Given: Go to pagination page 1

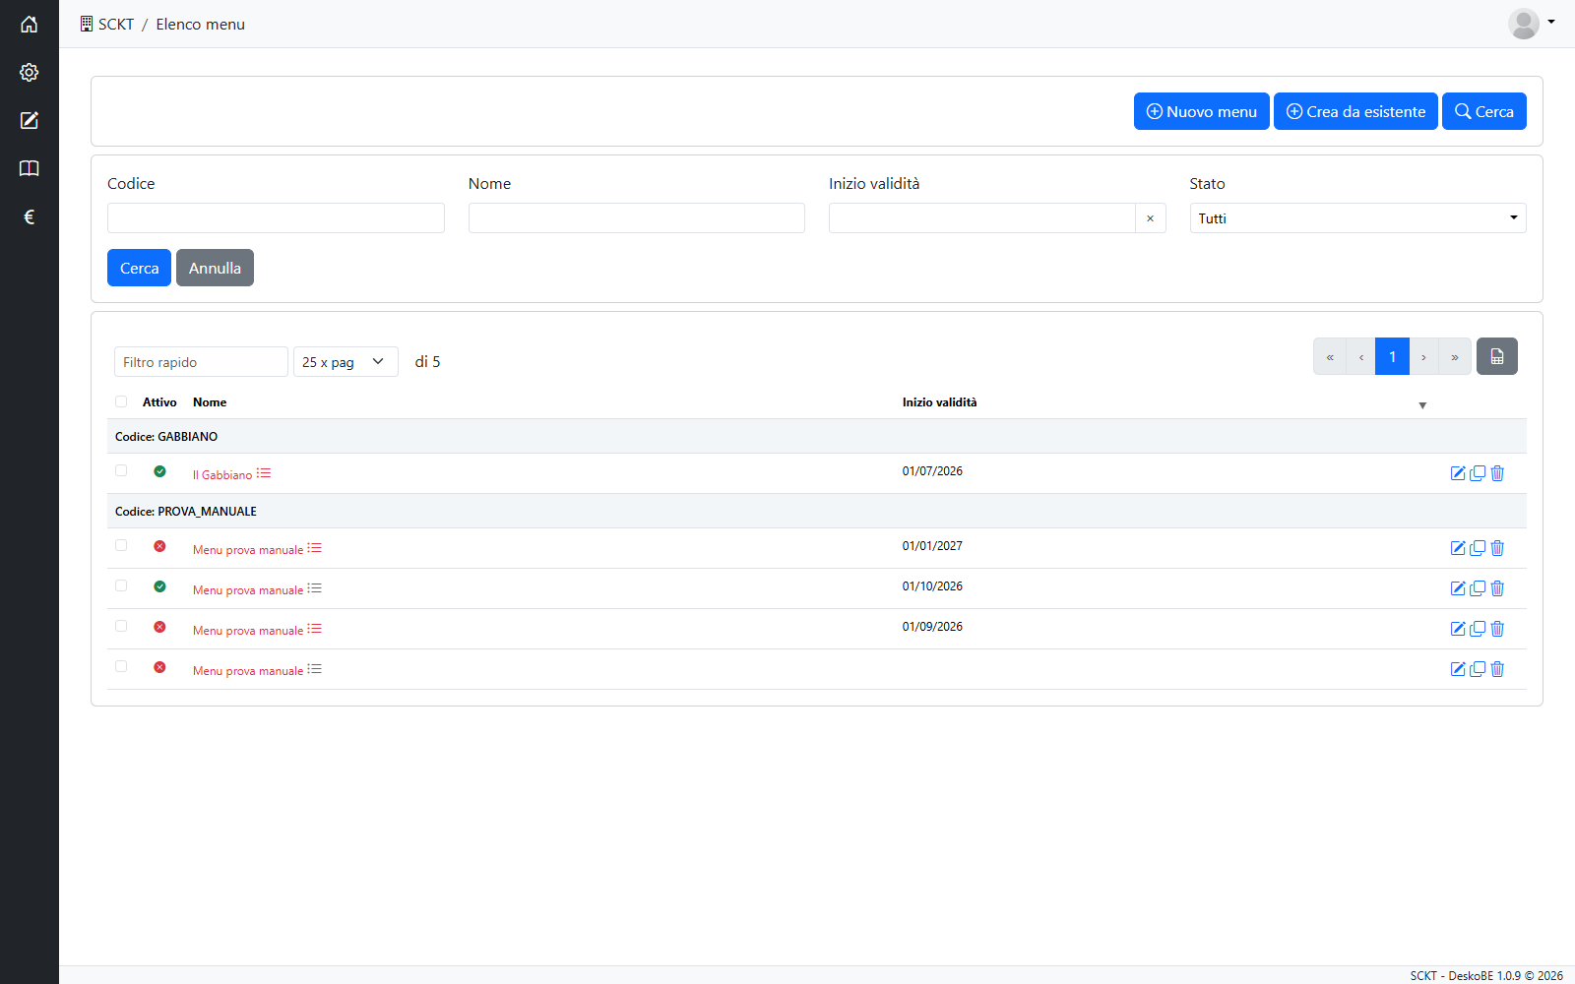Looking at the screenshot, I should pos(1392,356).
